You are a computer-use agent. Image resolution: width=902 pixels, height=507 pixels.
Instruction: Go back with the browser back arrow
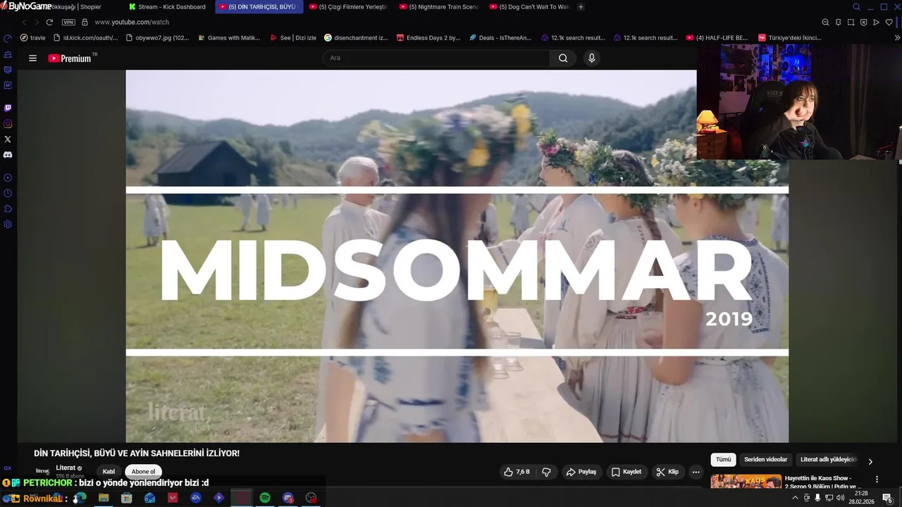point(26,23)
